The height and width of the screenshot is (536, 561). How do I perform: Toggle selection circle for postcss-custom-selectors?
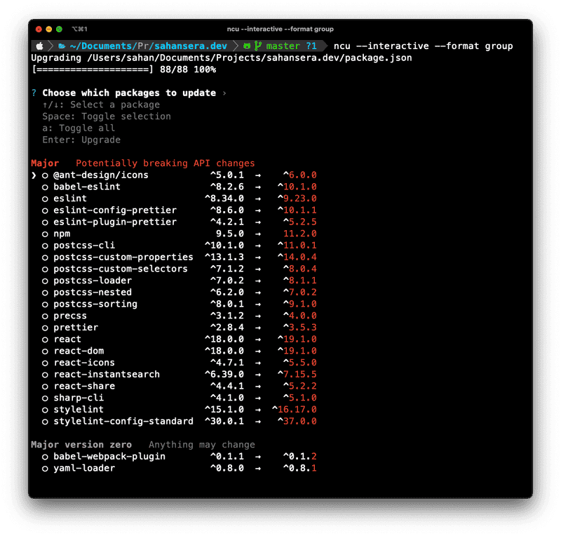[x=45, y=269]
